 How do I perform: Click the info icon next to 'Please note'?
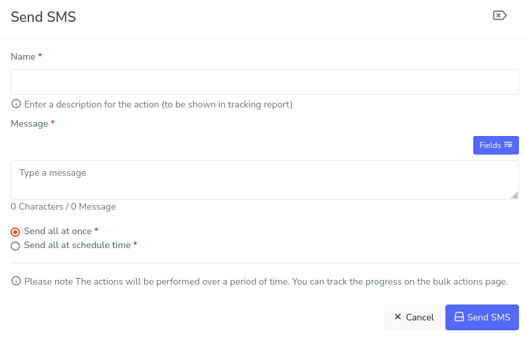pyautogui.click(x=16, y=281)
